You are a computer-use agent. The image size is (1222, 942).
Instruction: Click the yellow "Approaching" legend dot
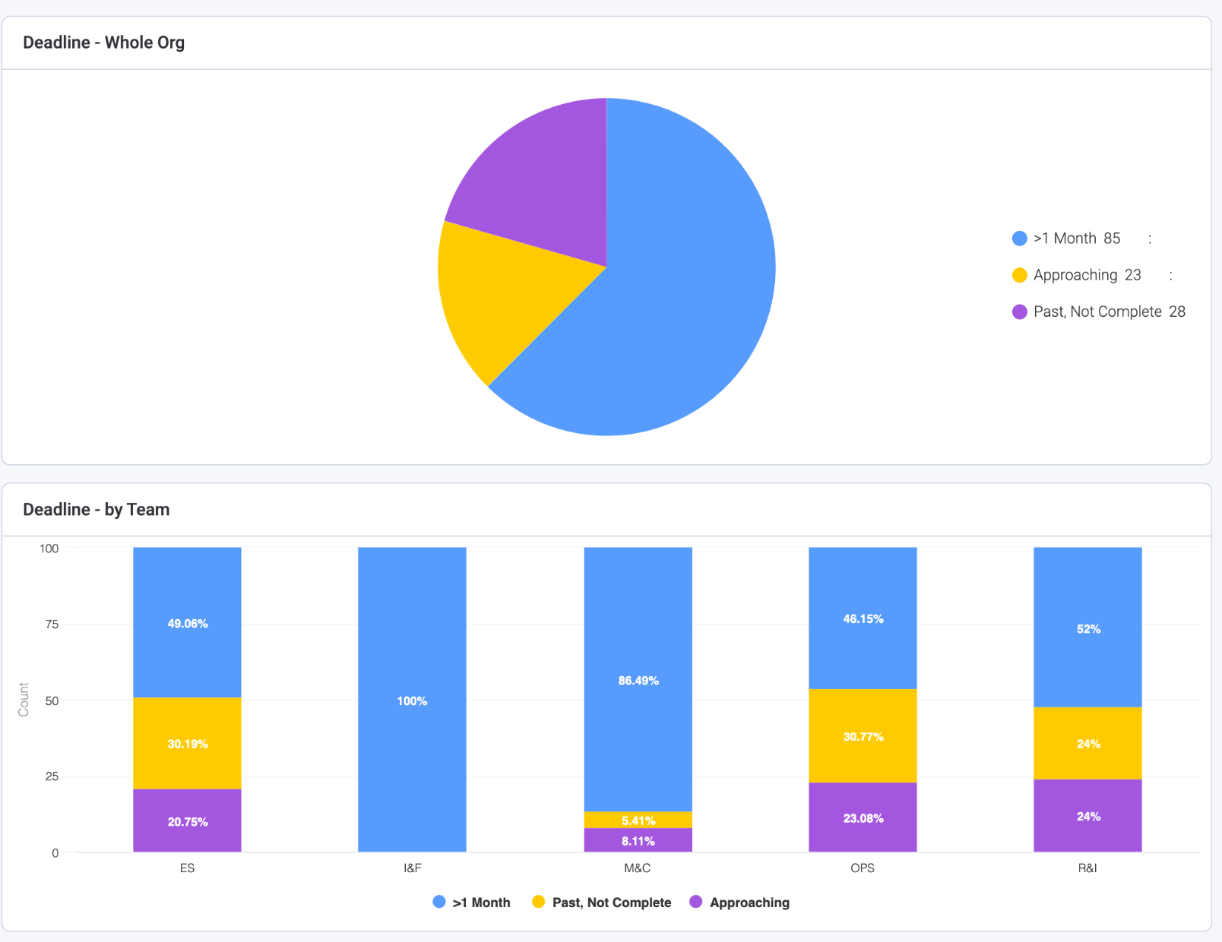[1018, 275]
